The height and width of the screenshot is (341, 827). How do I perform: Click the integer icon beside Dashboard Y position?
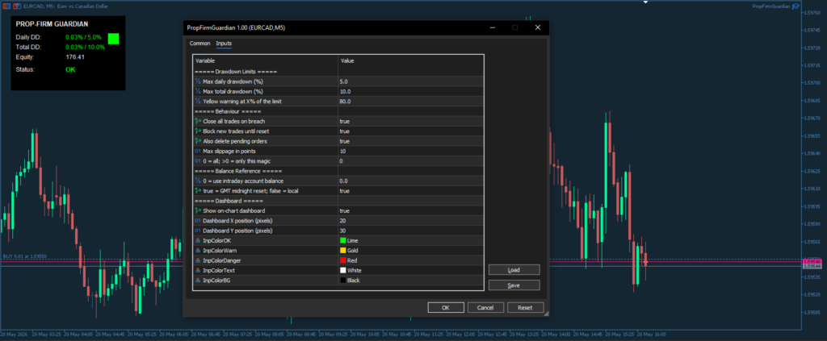pos(198,231)
